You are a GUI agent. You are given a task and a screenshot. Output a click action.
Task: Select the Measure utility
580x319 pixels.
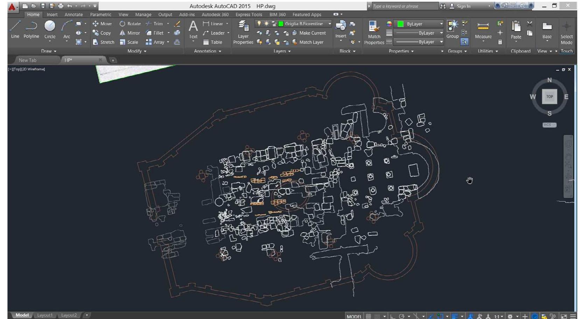(483, 30)
